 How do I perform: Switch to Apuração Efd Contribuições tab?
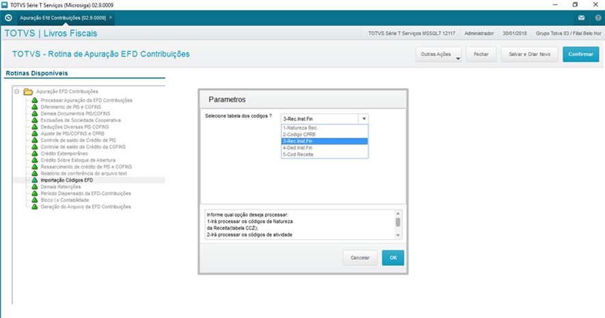[63, 18]
